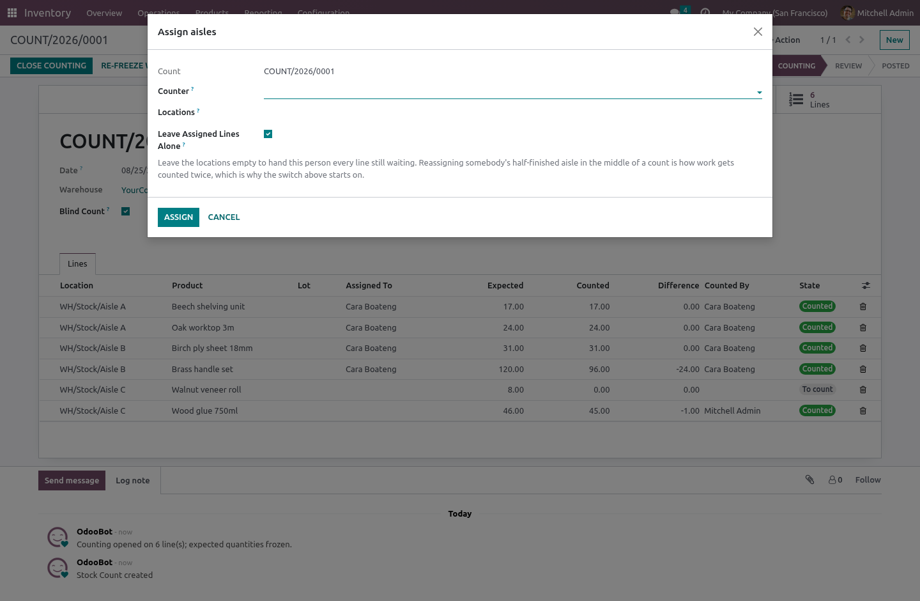Open the Overview menu
Screen dimensions: 920x601
coord(104,13)
